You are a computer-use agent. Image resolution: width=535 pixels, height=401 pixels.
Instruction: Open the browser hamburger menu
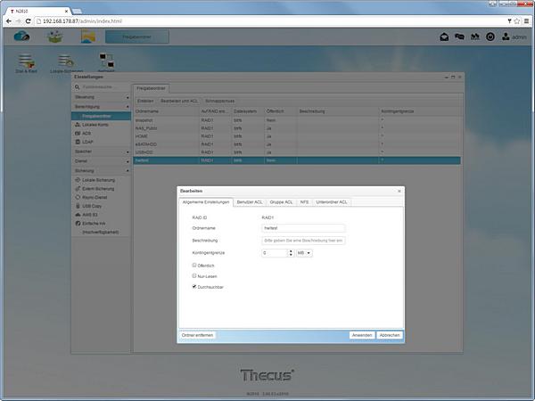pyautogui.click(x=526, y=21)
